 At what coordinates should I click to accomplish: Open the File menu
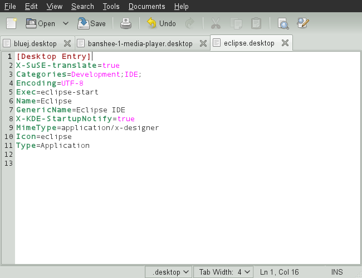[x=10, y=6]
